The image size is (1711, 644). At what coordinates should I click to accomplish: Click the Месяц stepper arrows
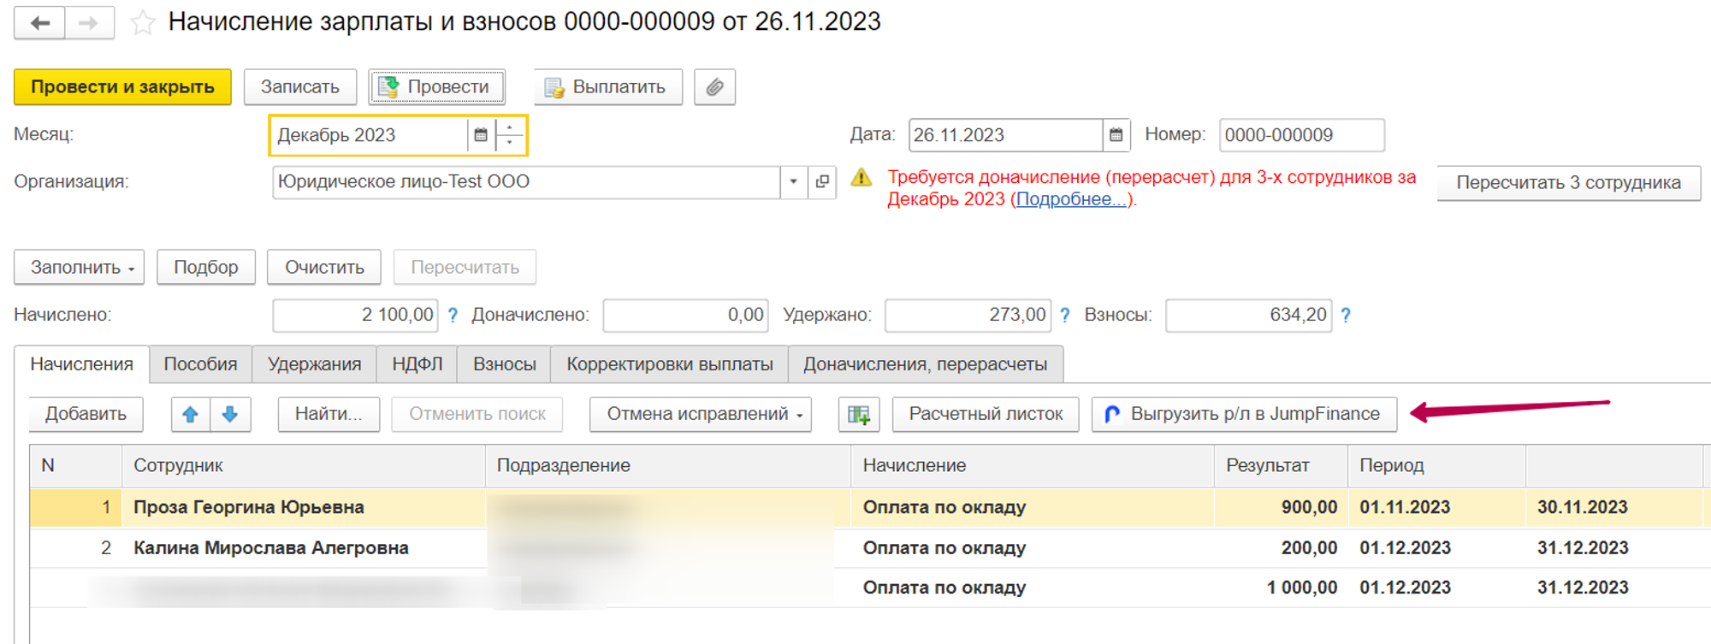pos(510,135)
